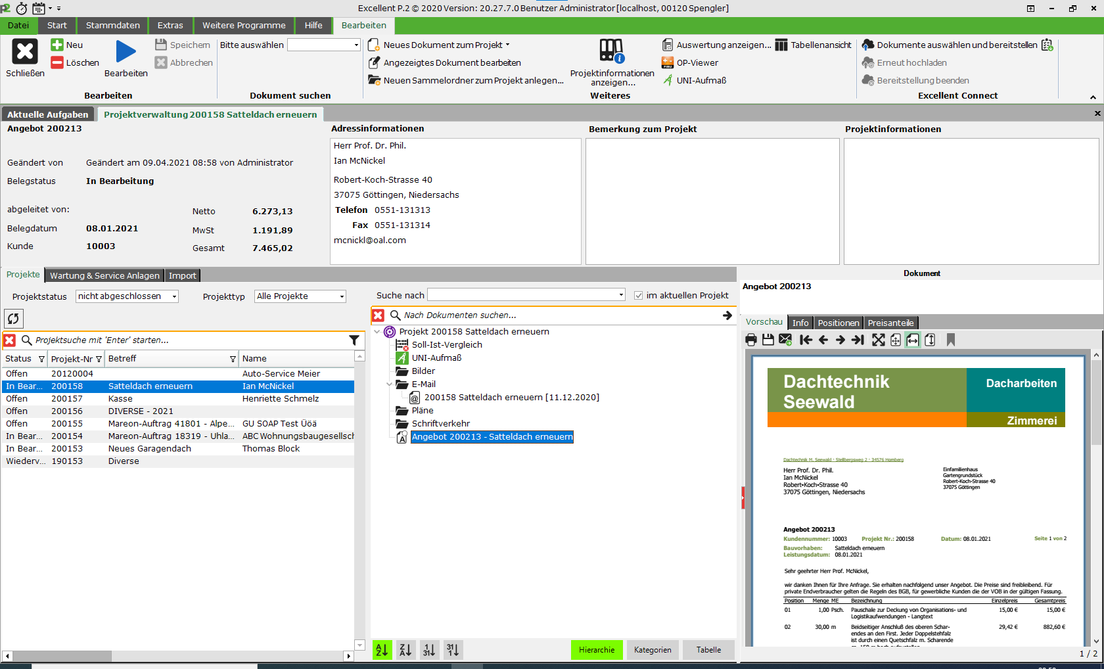The height and width of the screenshot is (669, 1104).
Task: Fit preview to page width
Action: [x=913, y=340]
